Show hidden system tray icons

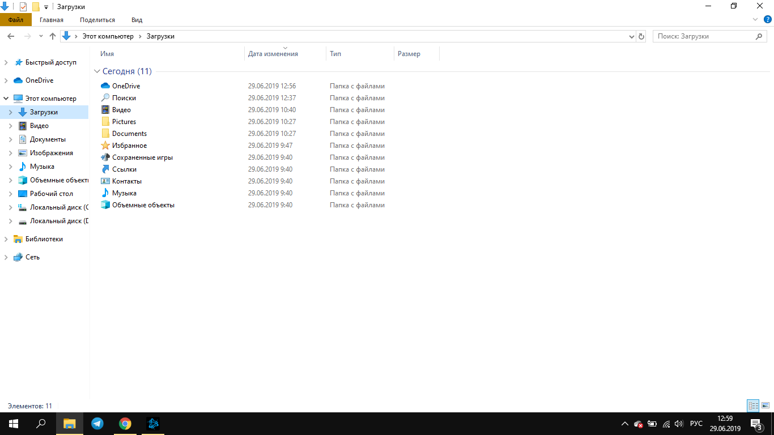pyautogui.click(x=625, y=424)
